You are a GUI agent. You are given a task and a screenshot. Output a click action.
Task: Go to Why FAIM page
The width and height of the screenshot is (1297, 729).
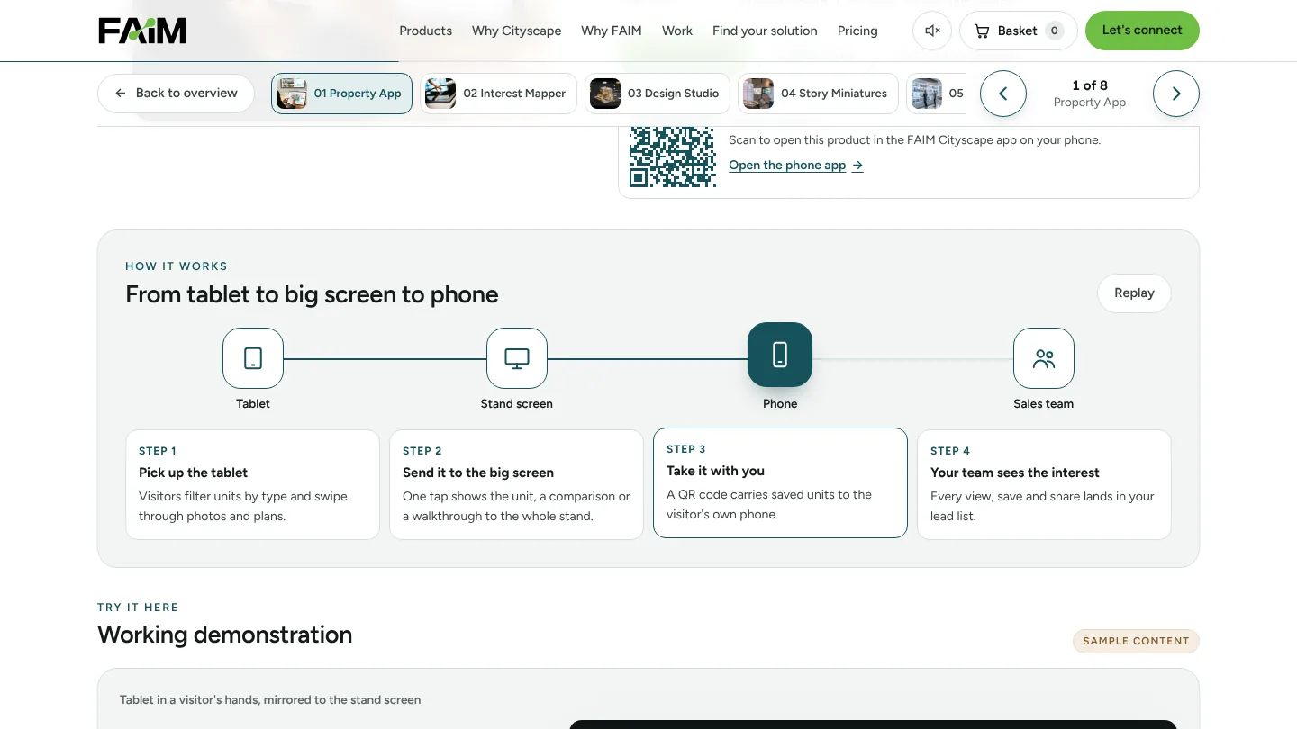(x=612, y=31)
